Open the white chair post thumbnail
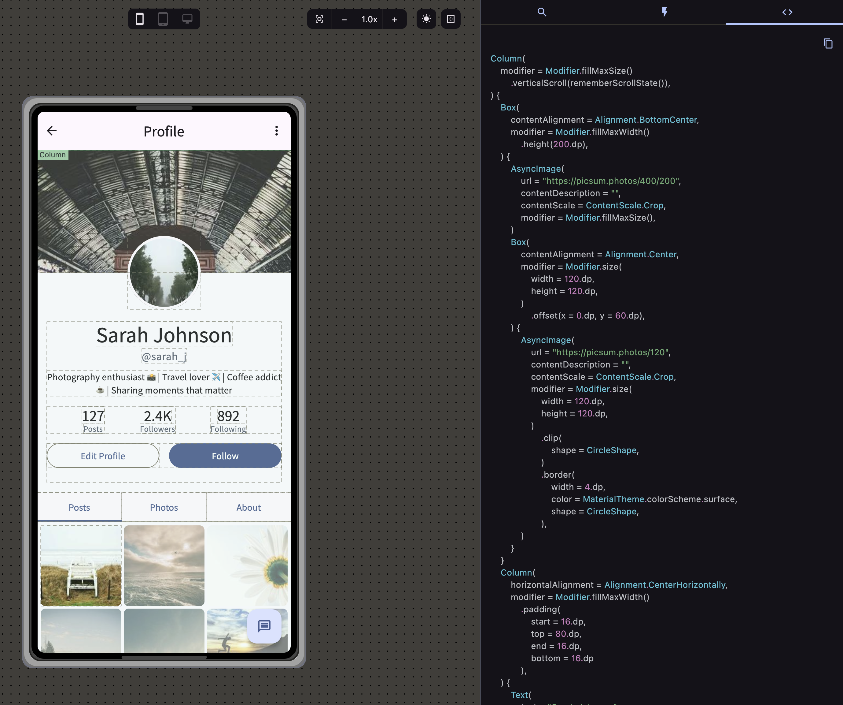The width and height of the screenshot is (843, 705). point(81,565)
